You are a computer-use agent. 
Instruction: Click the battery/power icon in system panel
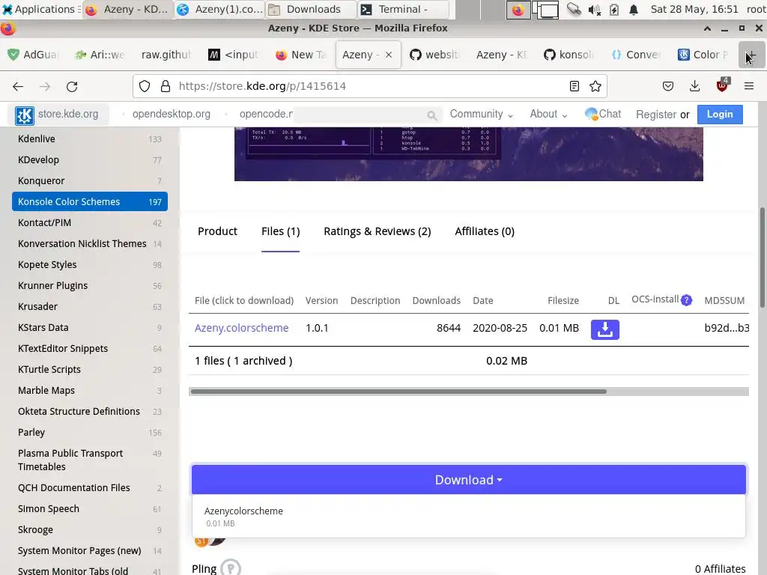614,9
